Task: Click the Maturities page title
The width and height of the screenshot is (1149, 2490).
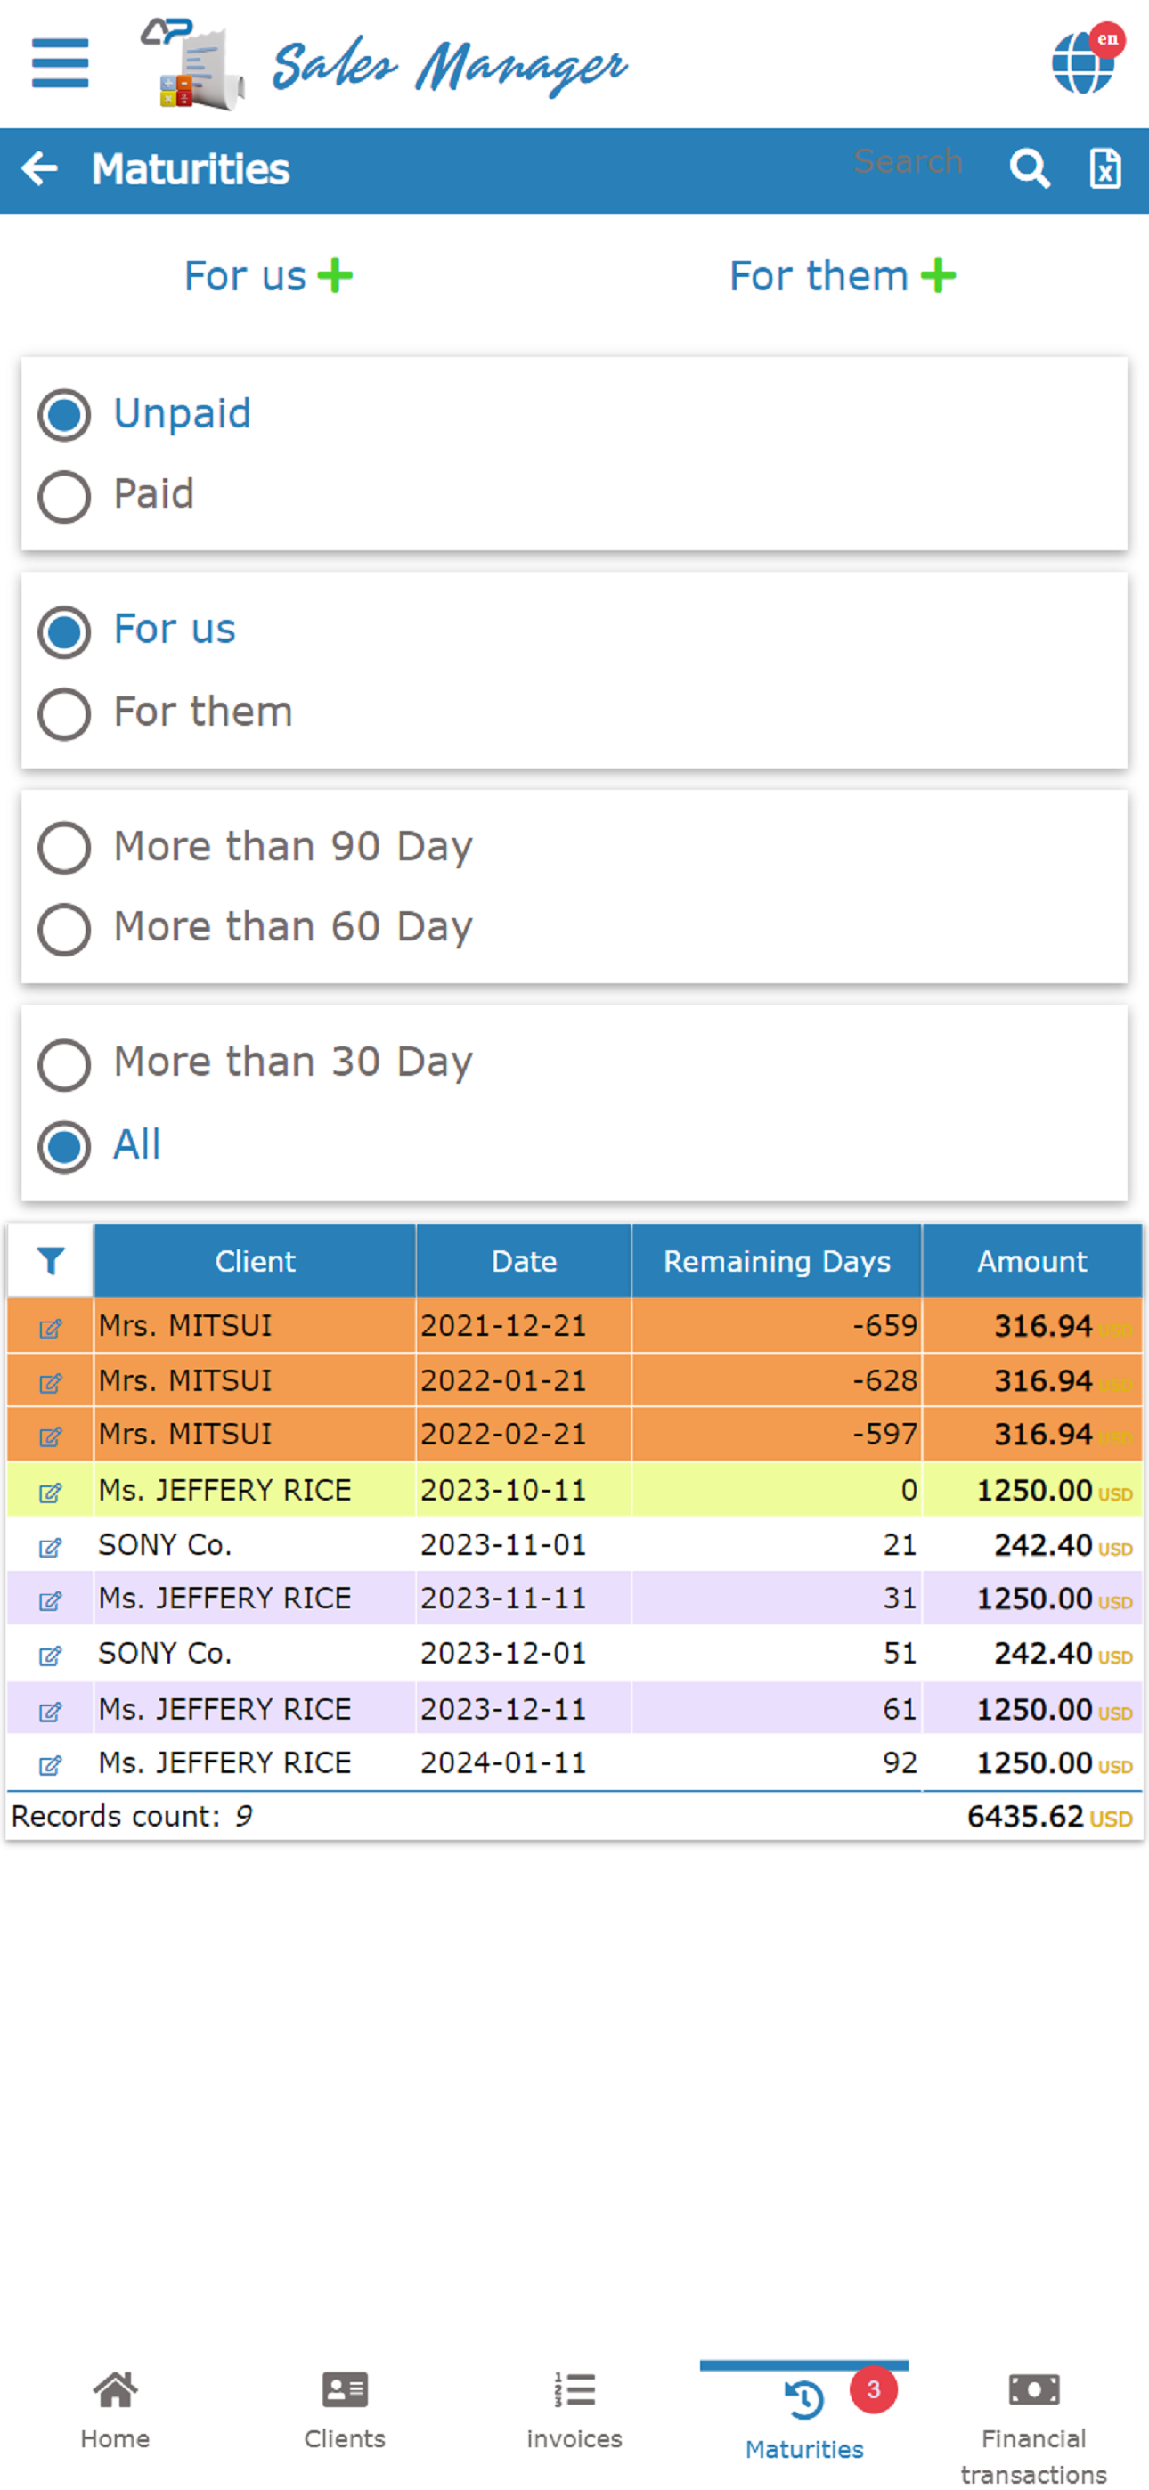Action: coord(191,168)
